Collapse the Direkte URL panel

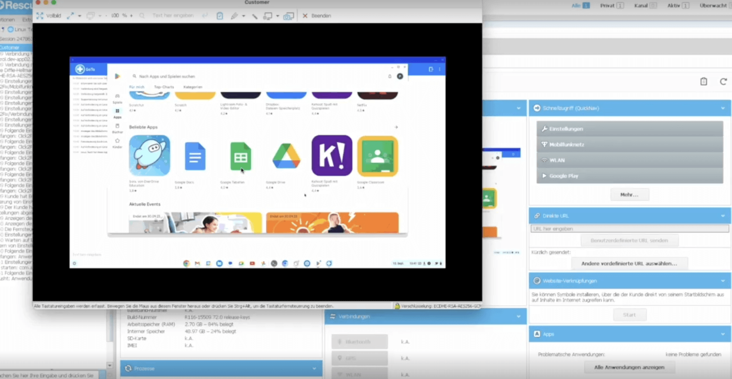pyautogui.click(x=723, y=216)
